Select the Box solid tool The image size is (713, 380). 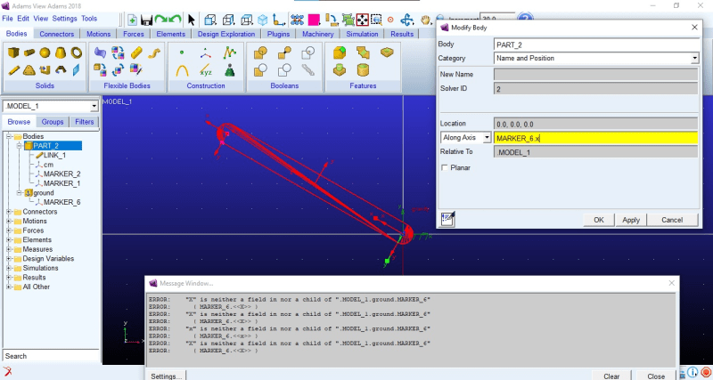pos(13,53)
